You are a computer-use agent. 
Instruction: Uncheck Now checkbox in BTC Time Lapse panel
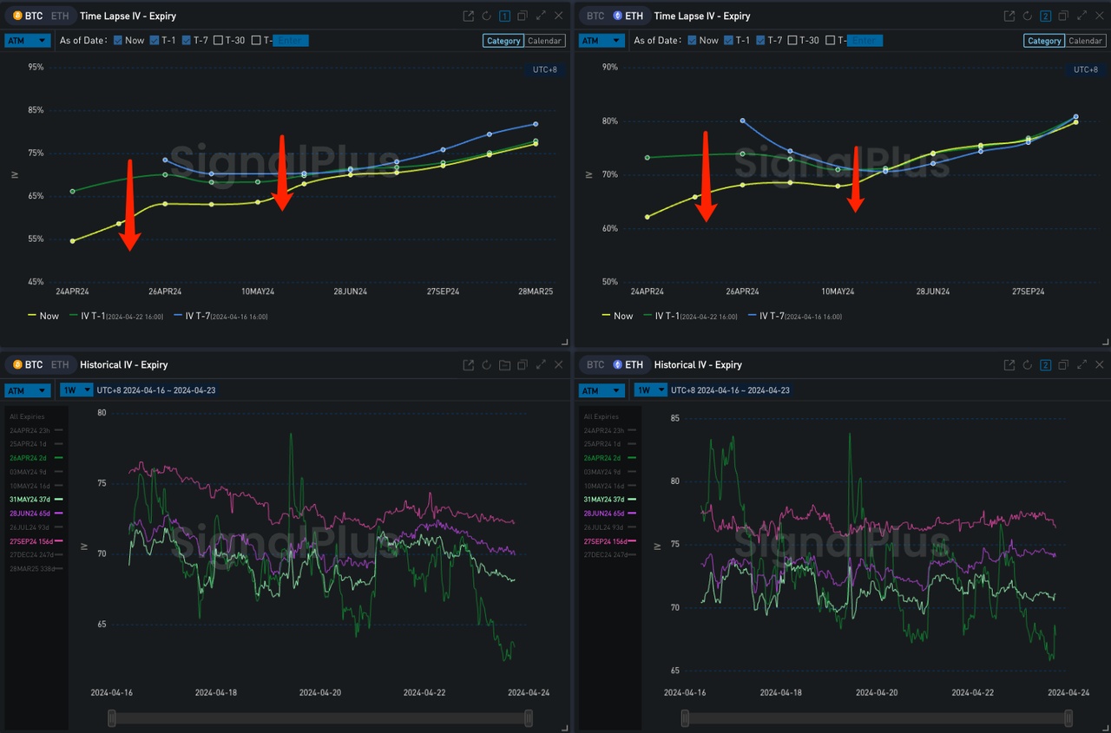pyautogui.click(x=118, y=41)
